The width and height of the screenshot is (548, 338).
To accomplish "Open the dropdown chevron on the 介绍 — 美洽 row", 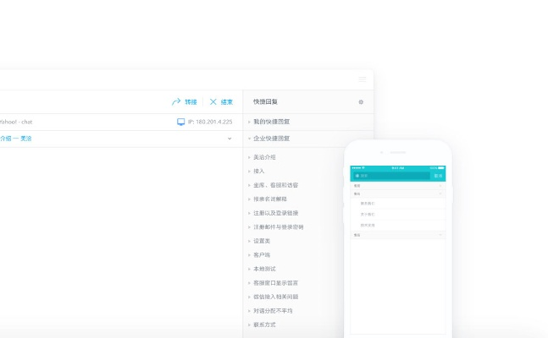I will [230, 139].
